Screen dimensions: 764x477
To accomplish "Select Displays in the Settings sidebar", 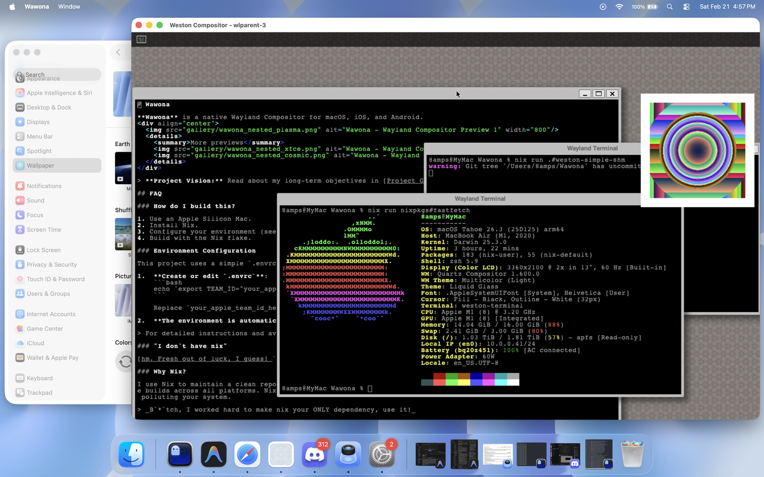I will (x=38, y=122).
